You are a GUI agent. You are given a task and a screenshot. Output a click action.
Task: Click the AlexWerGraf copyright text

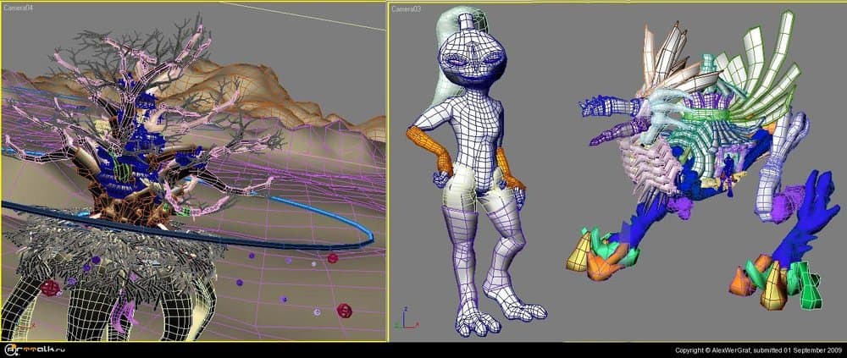click(756, 350)
